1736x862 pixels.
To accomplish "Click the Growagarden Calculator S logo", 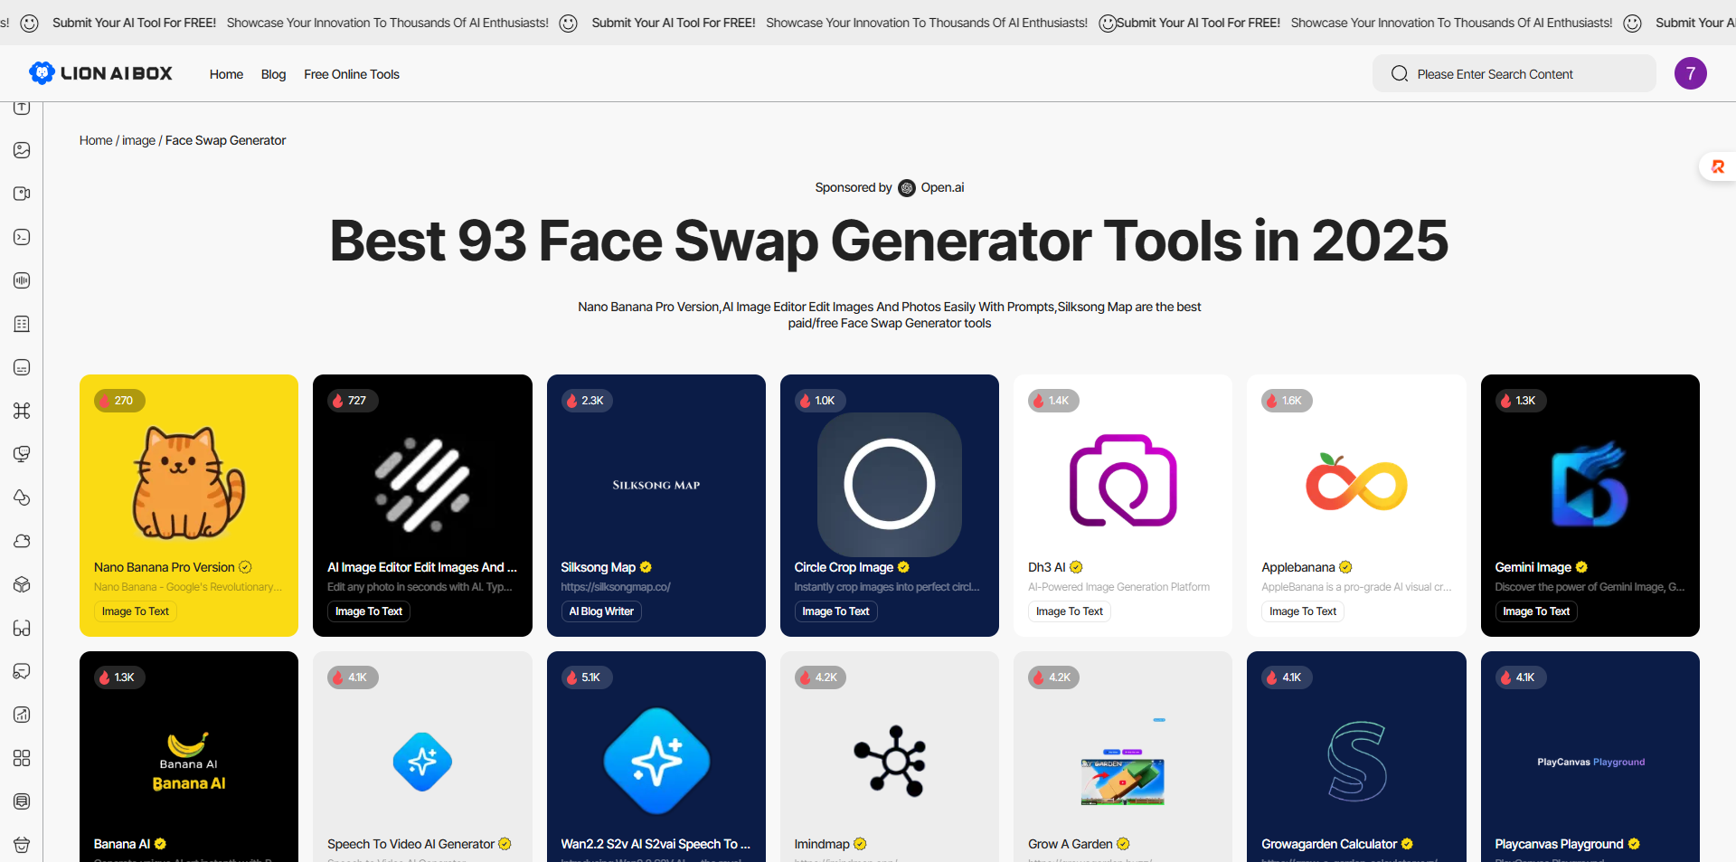I will [1356, 762].
